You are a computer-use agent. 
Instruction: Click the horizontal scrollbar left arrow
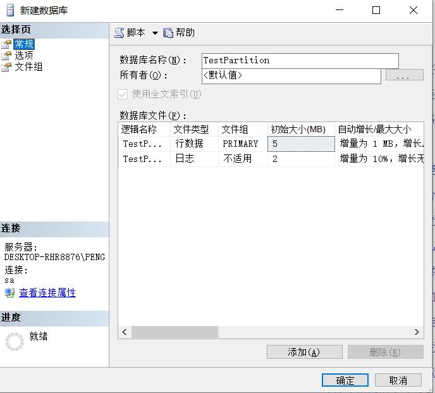pos(125,332)
